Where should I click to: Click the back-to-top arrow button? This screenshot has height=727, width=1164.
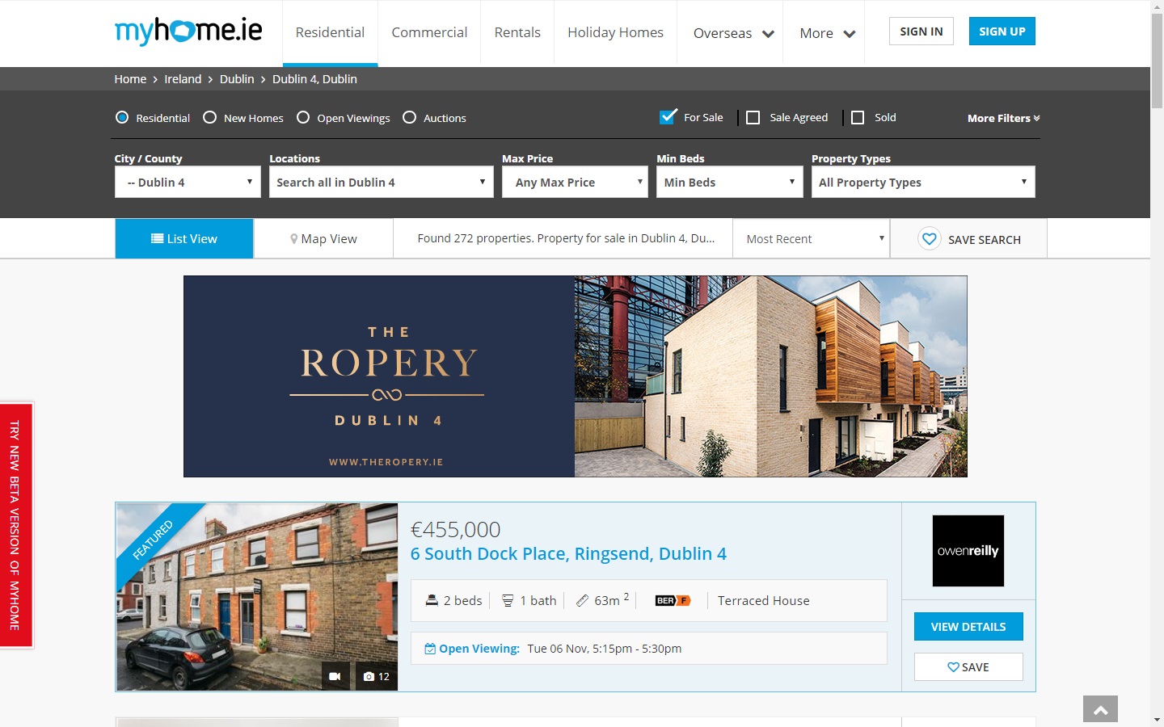coord(1100,709)
